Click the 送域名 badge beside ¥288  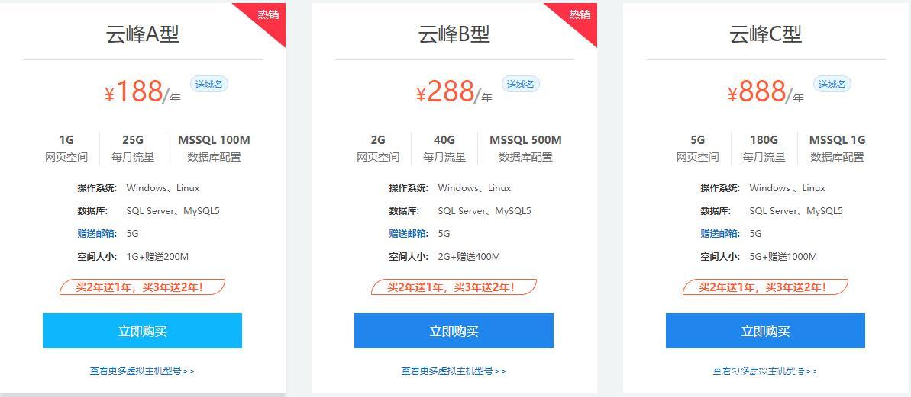point(521,84)
